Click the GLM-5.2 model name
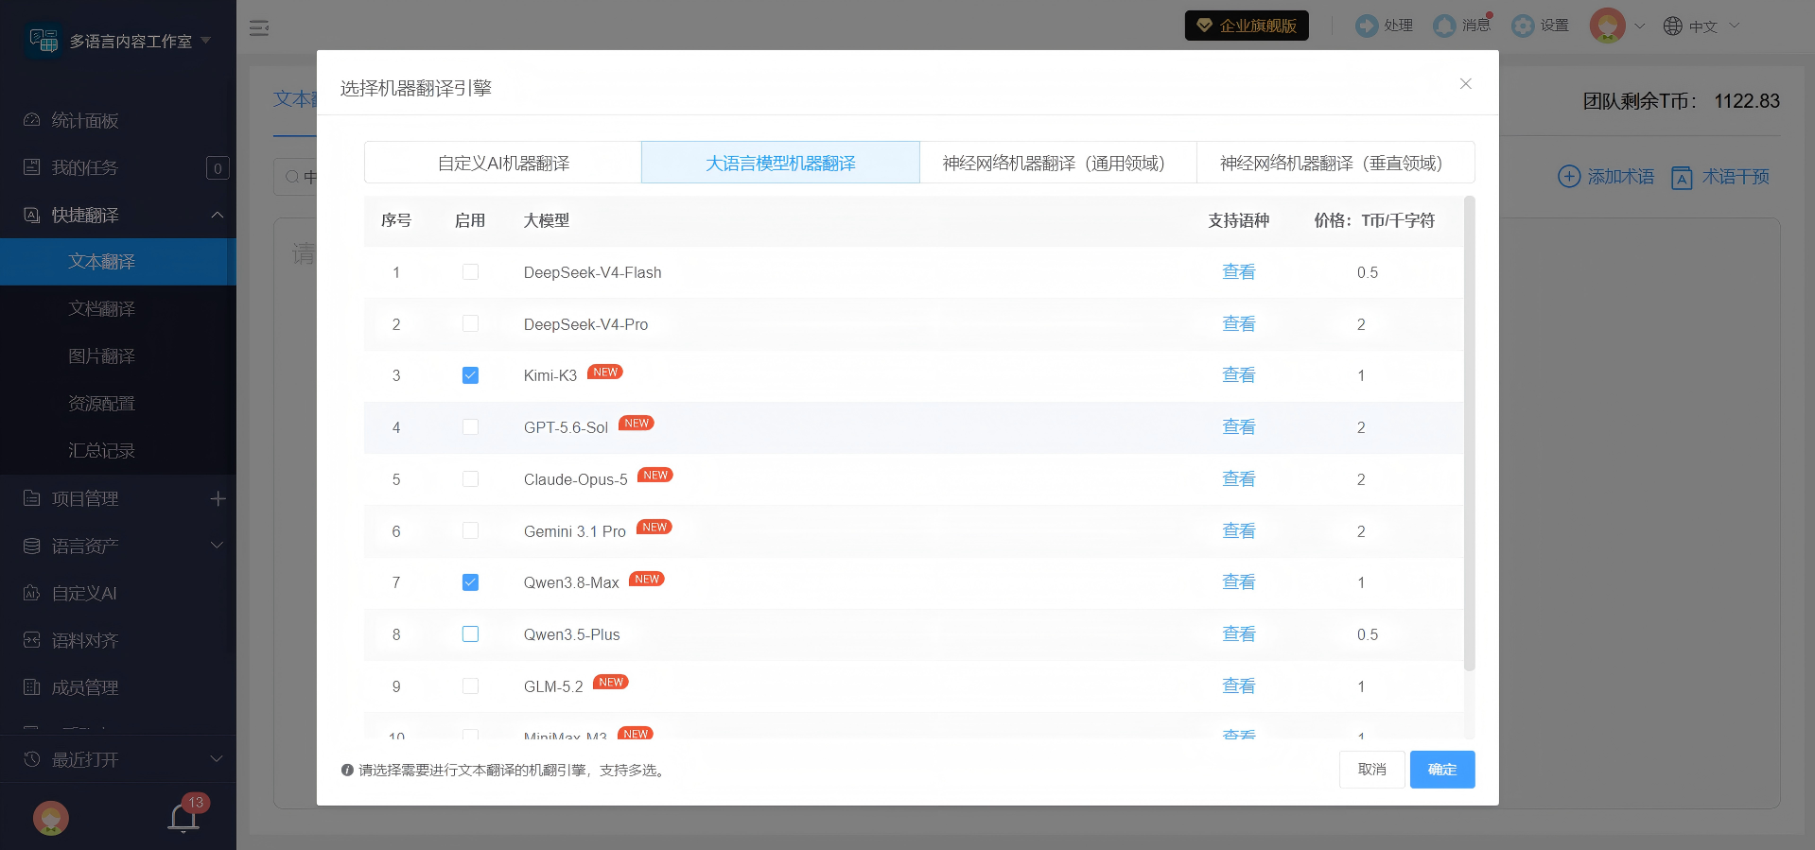This screenshot has width=1815, height=850. [x=553, y=686]
